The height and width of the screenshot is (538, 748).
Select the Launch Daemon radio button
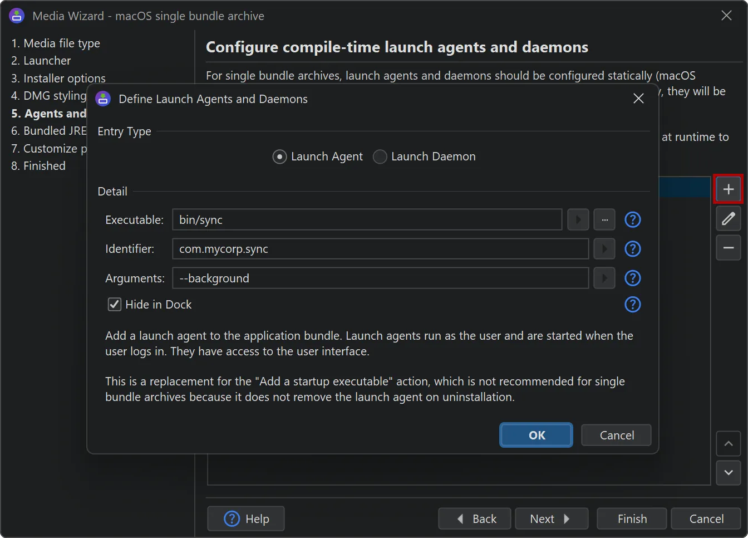[x=380, y=157]
